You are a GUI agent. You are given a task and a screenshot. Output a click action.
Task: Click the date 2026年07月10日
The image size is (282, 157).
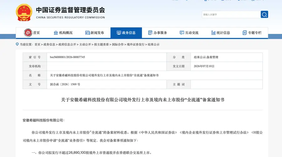tap(204, 66)
